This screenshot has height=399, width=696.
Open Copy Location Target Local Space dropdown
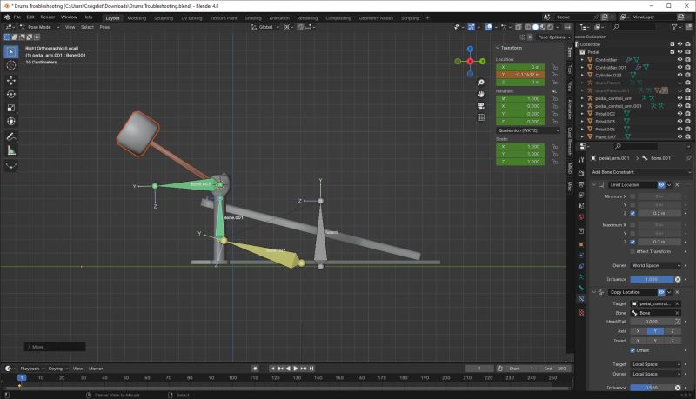(656, 364)
